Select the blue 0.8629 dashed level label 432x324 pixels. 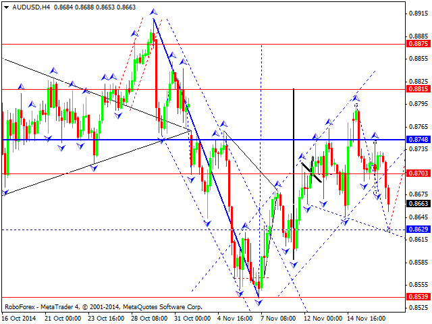click(x=418, y=230)
